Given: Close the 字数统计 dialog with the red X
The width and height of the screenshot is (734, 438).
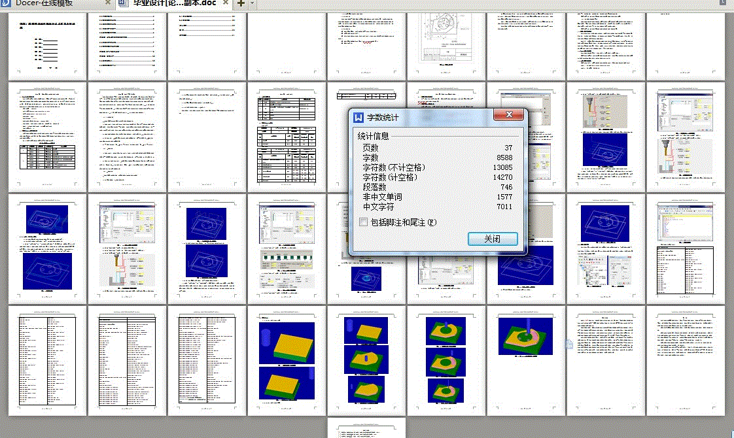Looking at the screenshot, I should (x=509, y=114).
